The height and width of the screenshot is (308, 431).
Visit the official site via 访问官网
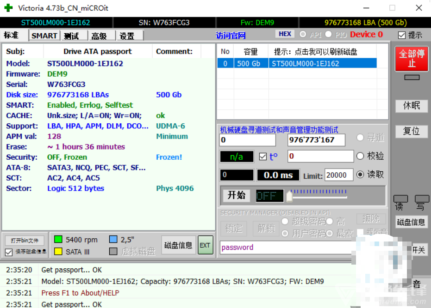click(231, 36)
